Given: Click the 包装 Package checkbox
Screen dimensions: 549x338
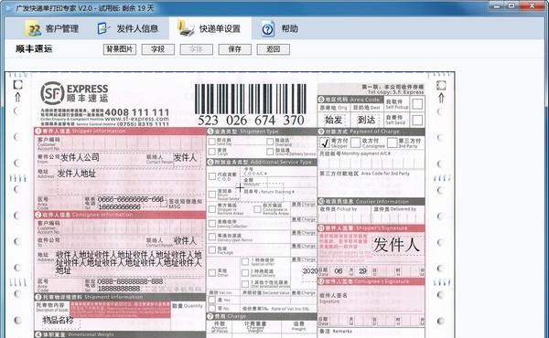Looking at the screenshot, I should click(x=212, y=250).
